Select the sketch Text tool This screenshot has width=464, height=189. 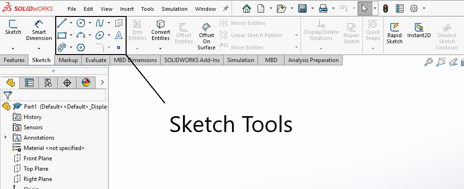(x=119, y=35)
